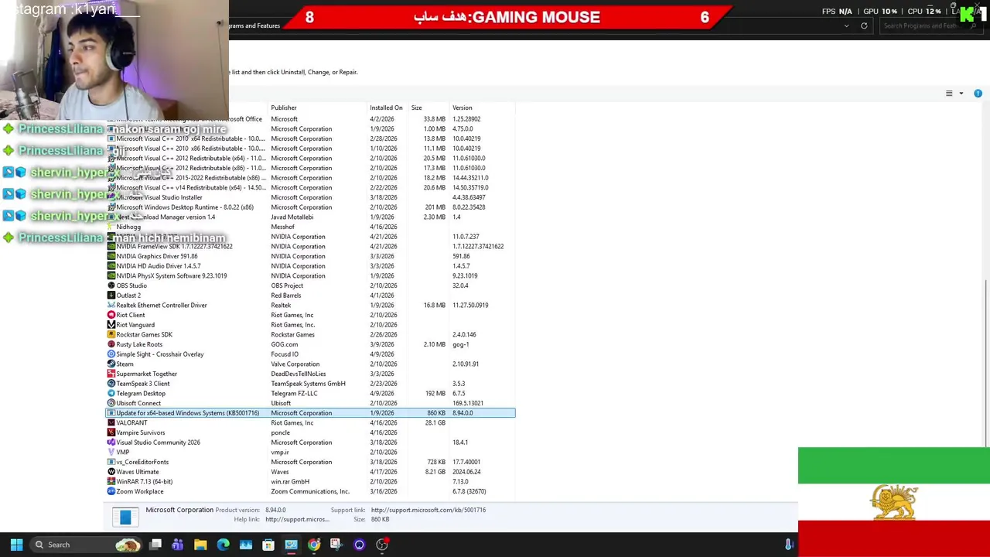Sort programs by Installed On column
Screen dimensions: 990x557
pyautogui.click(x=386, y=108)
